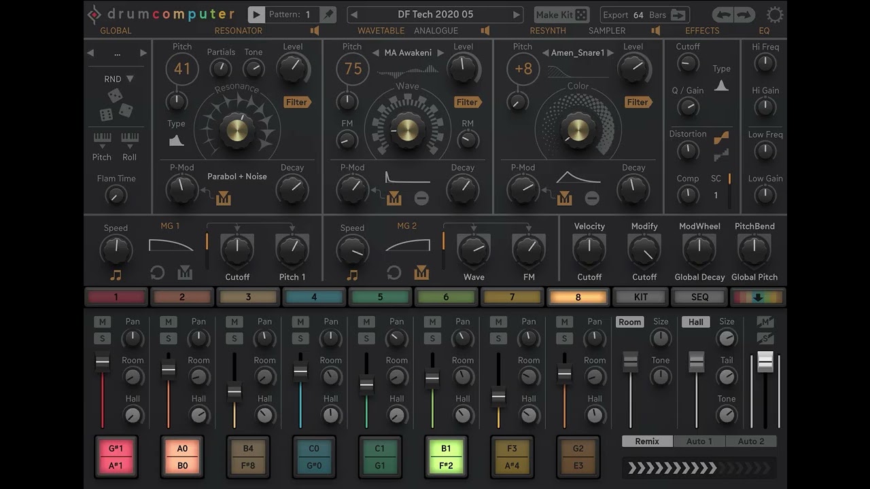
Task: Click the Wavetable P-Mod M icon
Action: [394, 198]
